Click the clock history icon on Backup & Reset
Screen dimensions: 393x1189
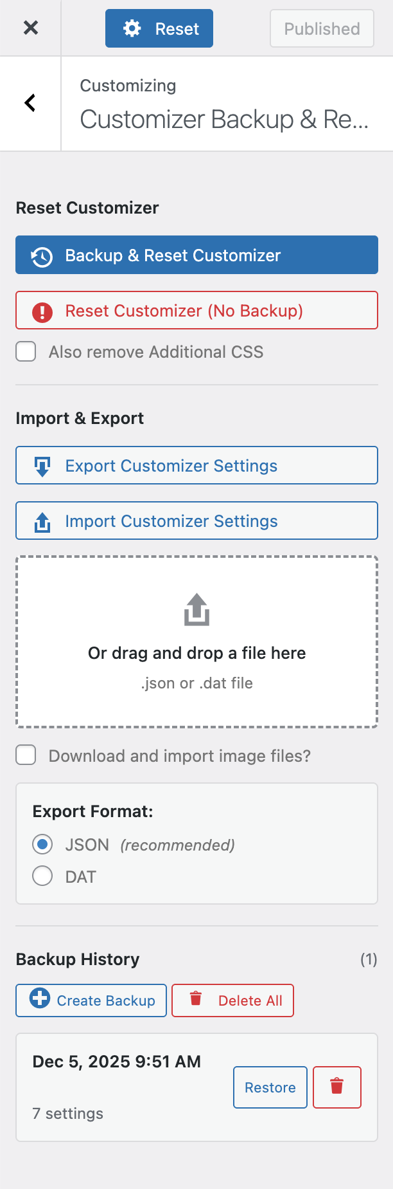click(x=42, y=256)
